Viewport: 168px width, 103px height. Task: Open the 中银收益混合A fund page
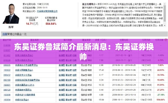coord(22,100)
